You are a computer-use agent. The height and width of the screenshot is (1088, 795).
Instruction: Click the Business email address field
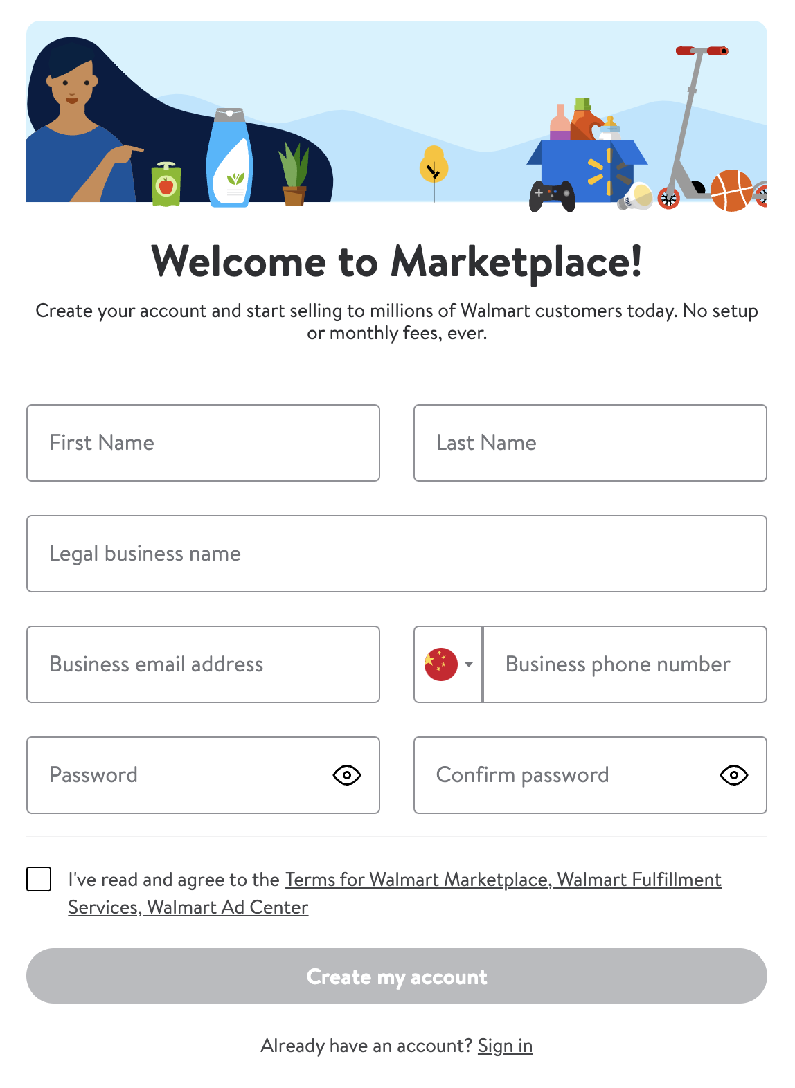[x=202, y=664]
